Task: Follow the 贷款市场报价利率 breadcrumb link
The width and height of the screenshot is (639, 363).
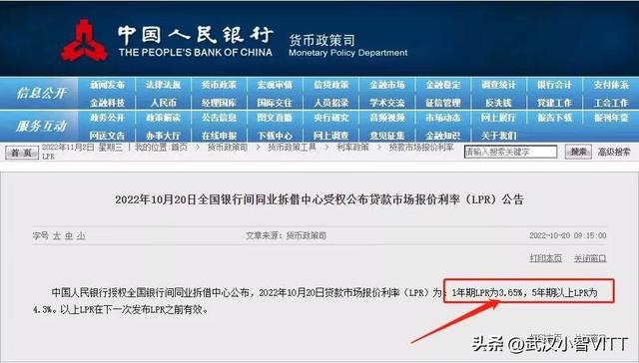Action: pos(421,148)
